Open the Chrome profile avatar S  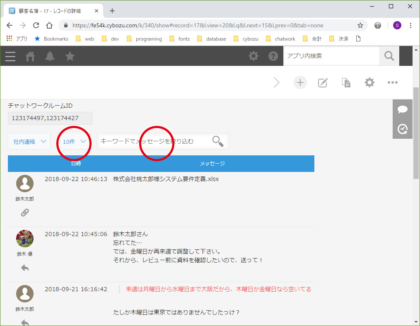397,25
